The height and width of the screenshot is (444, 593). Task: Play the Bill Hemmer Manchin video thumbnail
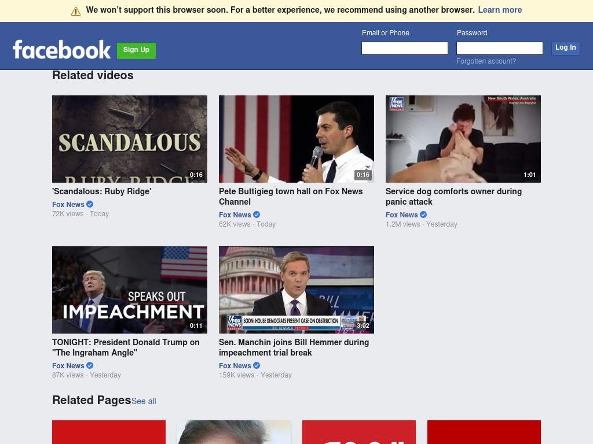296,290
